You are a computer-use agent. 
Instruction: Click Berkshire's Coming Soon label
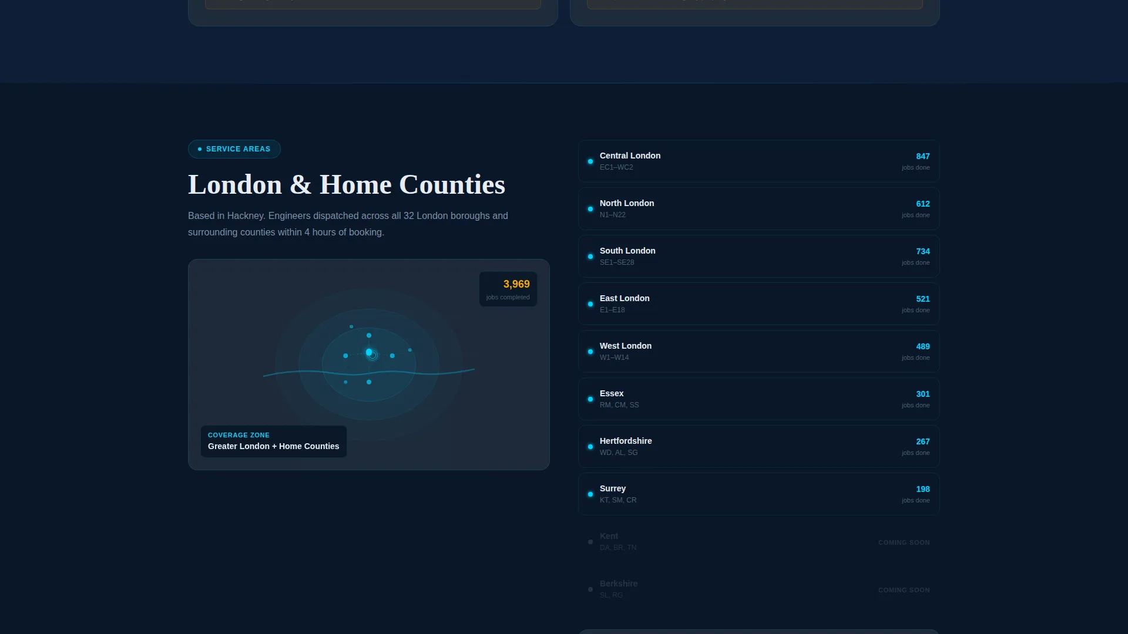[x=904, y=590]
